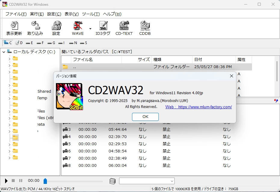Click the pause button in the playback controls
The height and width of the screenshot is (192, 280).
(x=20, y=181)
